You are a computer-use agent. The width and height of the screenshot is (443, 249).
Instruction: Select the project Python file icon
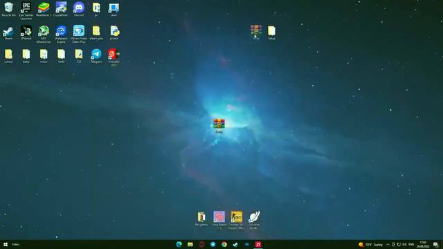[114, 33]
